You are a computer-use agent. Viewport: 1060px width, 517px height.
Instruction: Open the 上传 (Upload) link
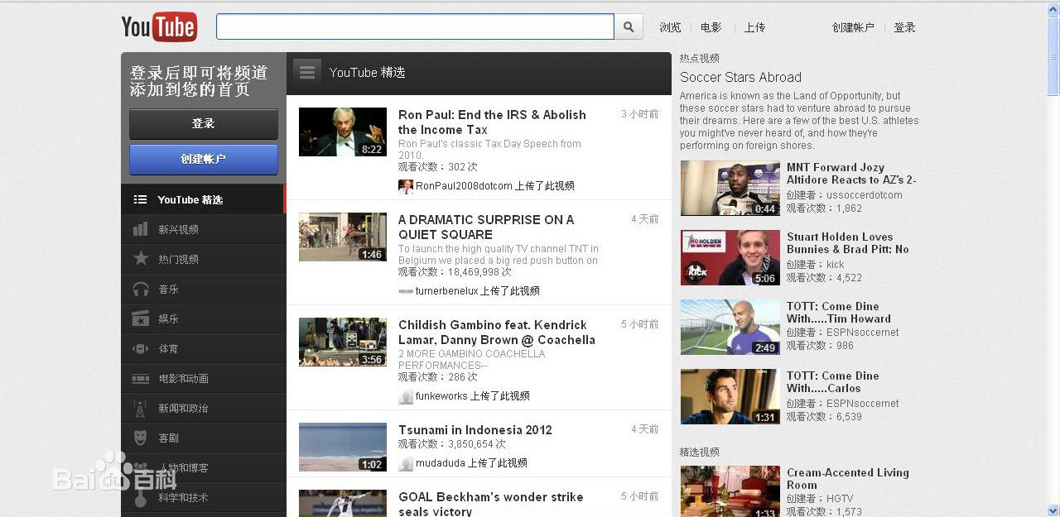[754, 27]
